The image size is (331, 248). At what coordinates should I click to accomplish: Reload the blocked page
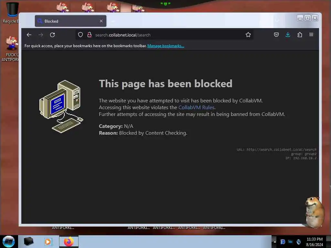tap(52, 35)
